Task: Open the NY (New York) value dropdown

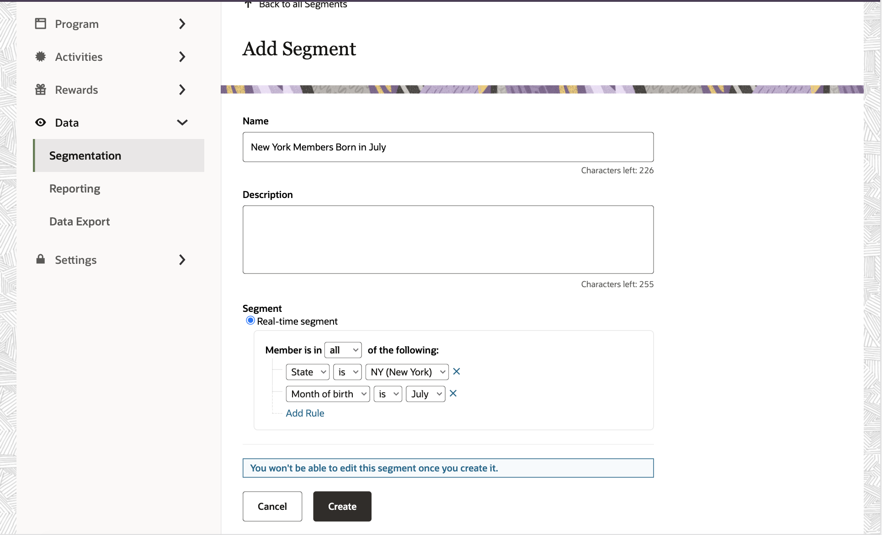Action: click(406, 372)
